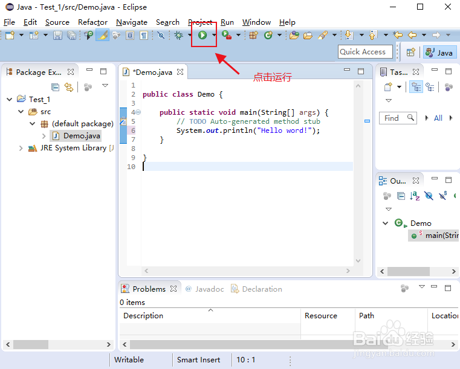Collapse the Test_1 project node
Screen dimensions: 460x369
pos(10,100)
